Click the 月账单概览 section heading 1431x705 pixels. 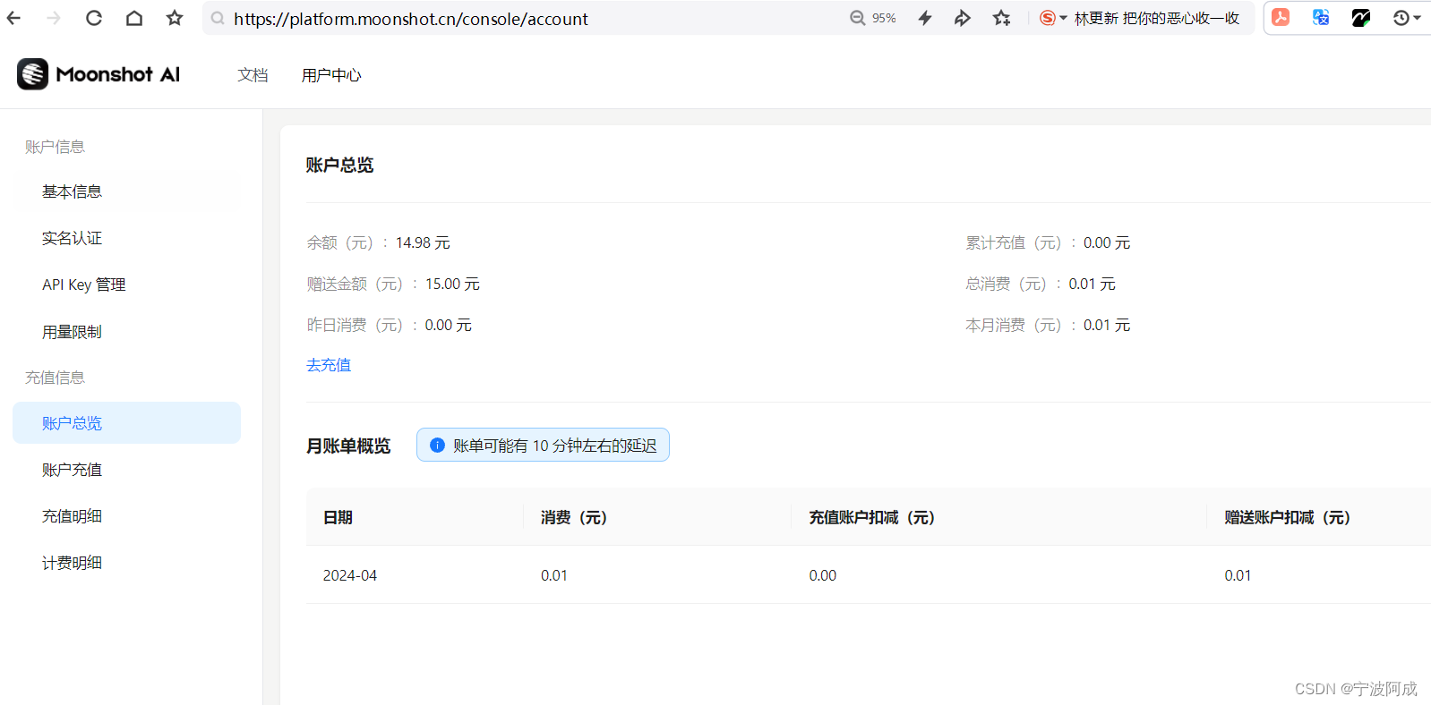click(x=348, y=446)
